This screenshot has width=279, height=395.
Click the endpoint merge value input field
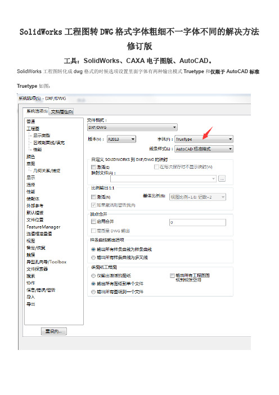pyautogui.click(x=197, y=222)
